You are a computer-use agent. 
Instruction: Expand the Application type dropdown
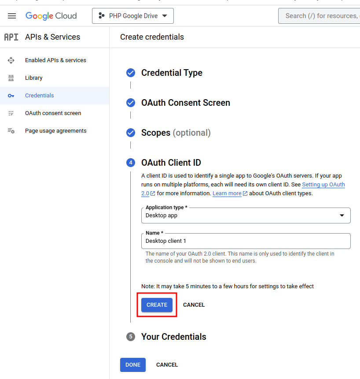point(246,216)
